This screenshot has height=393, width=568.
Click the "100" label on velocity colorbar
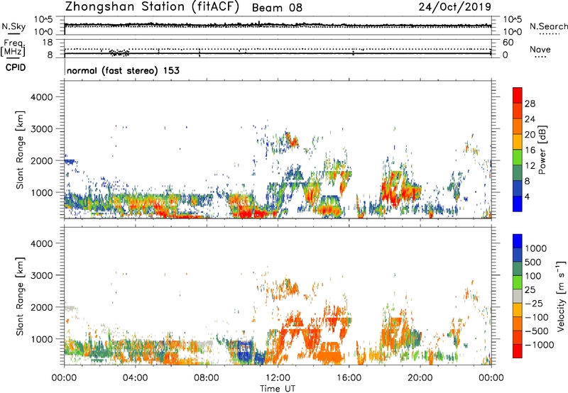point(533,276)
